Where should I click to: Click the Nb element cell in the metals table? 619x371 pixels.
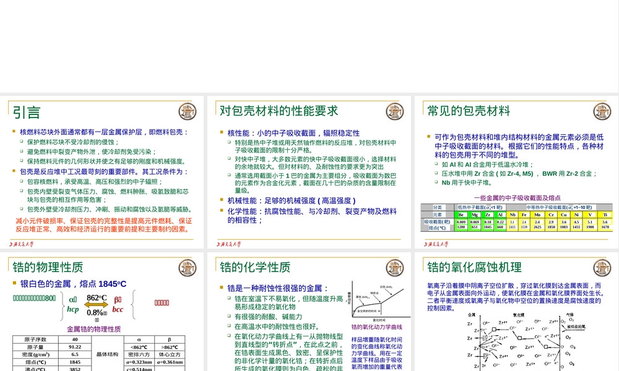[513, 215]
